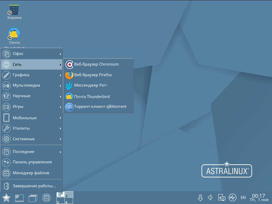Switch keyboard layout EN indicator
Image resolution: width=272 pixels, height=204 pixels.
(x=243, y=198)
